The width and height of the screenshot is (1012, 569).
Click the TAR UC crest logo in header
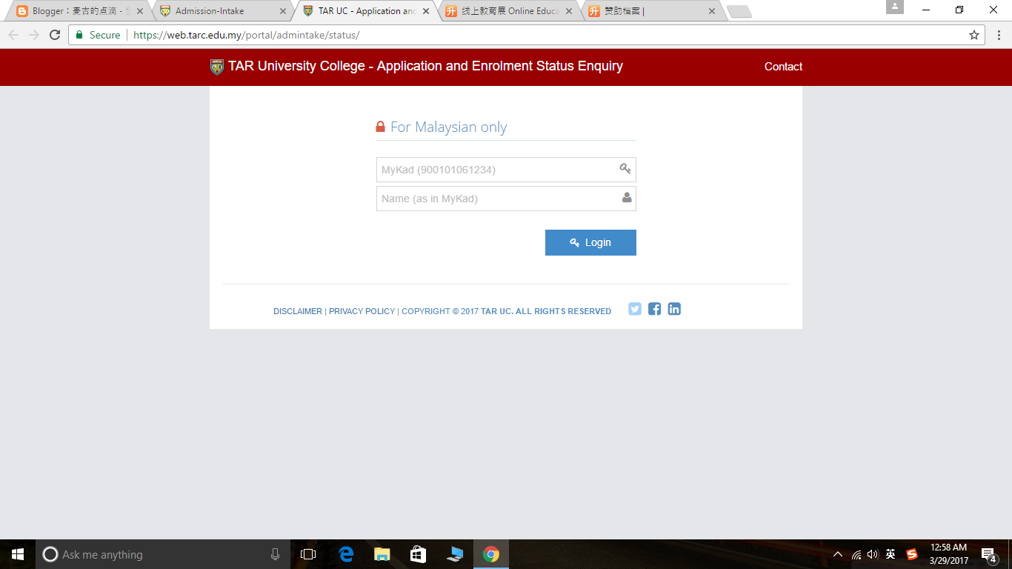pos(217,67)
